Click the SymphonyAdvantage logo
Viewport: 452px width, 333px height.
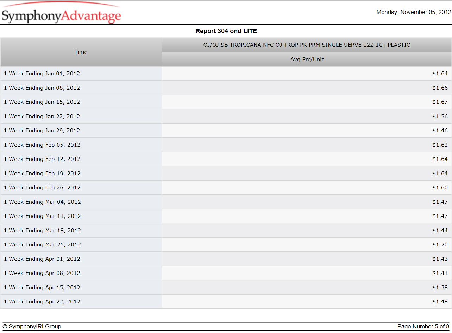click(61, 13)
